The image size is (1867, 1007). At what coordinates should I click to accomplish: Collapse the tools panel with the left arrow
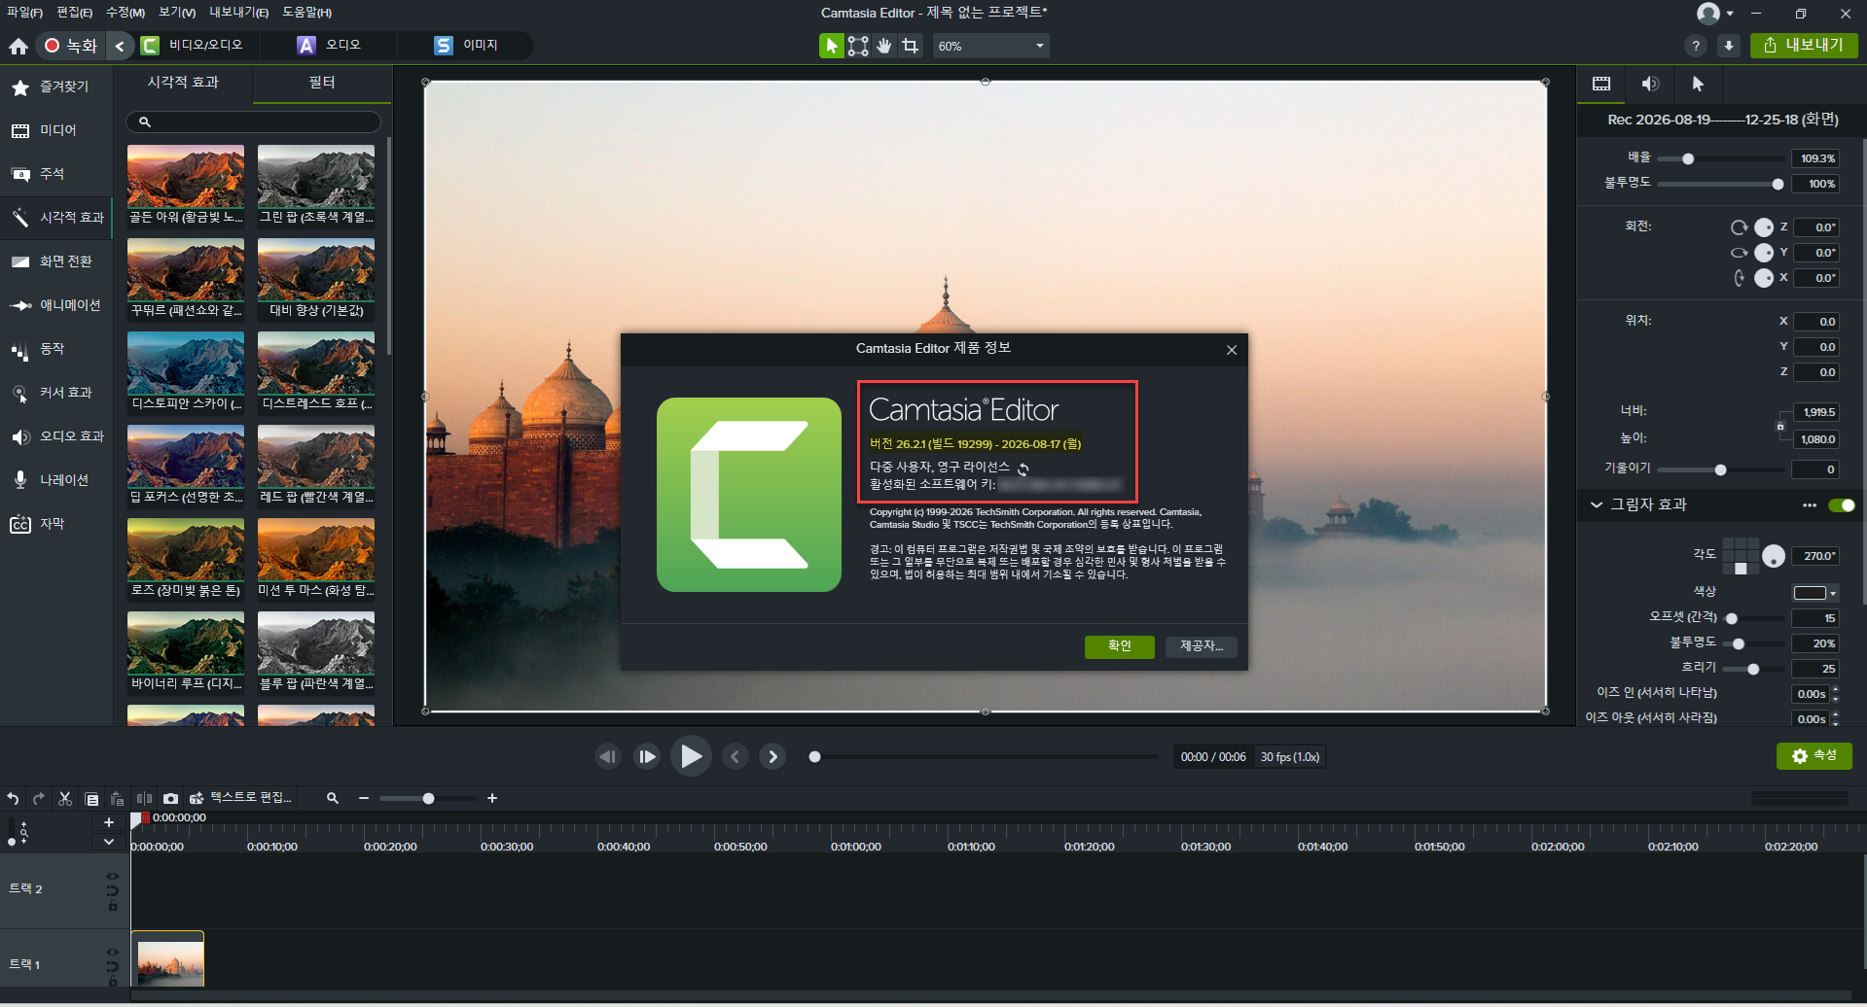[120, 46]
